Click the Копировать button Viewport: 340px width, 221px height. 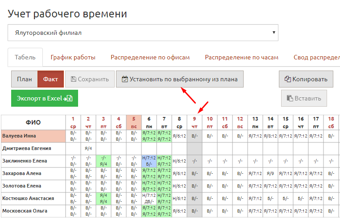tap(306, 79)
